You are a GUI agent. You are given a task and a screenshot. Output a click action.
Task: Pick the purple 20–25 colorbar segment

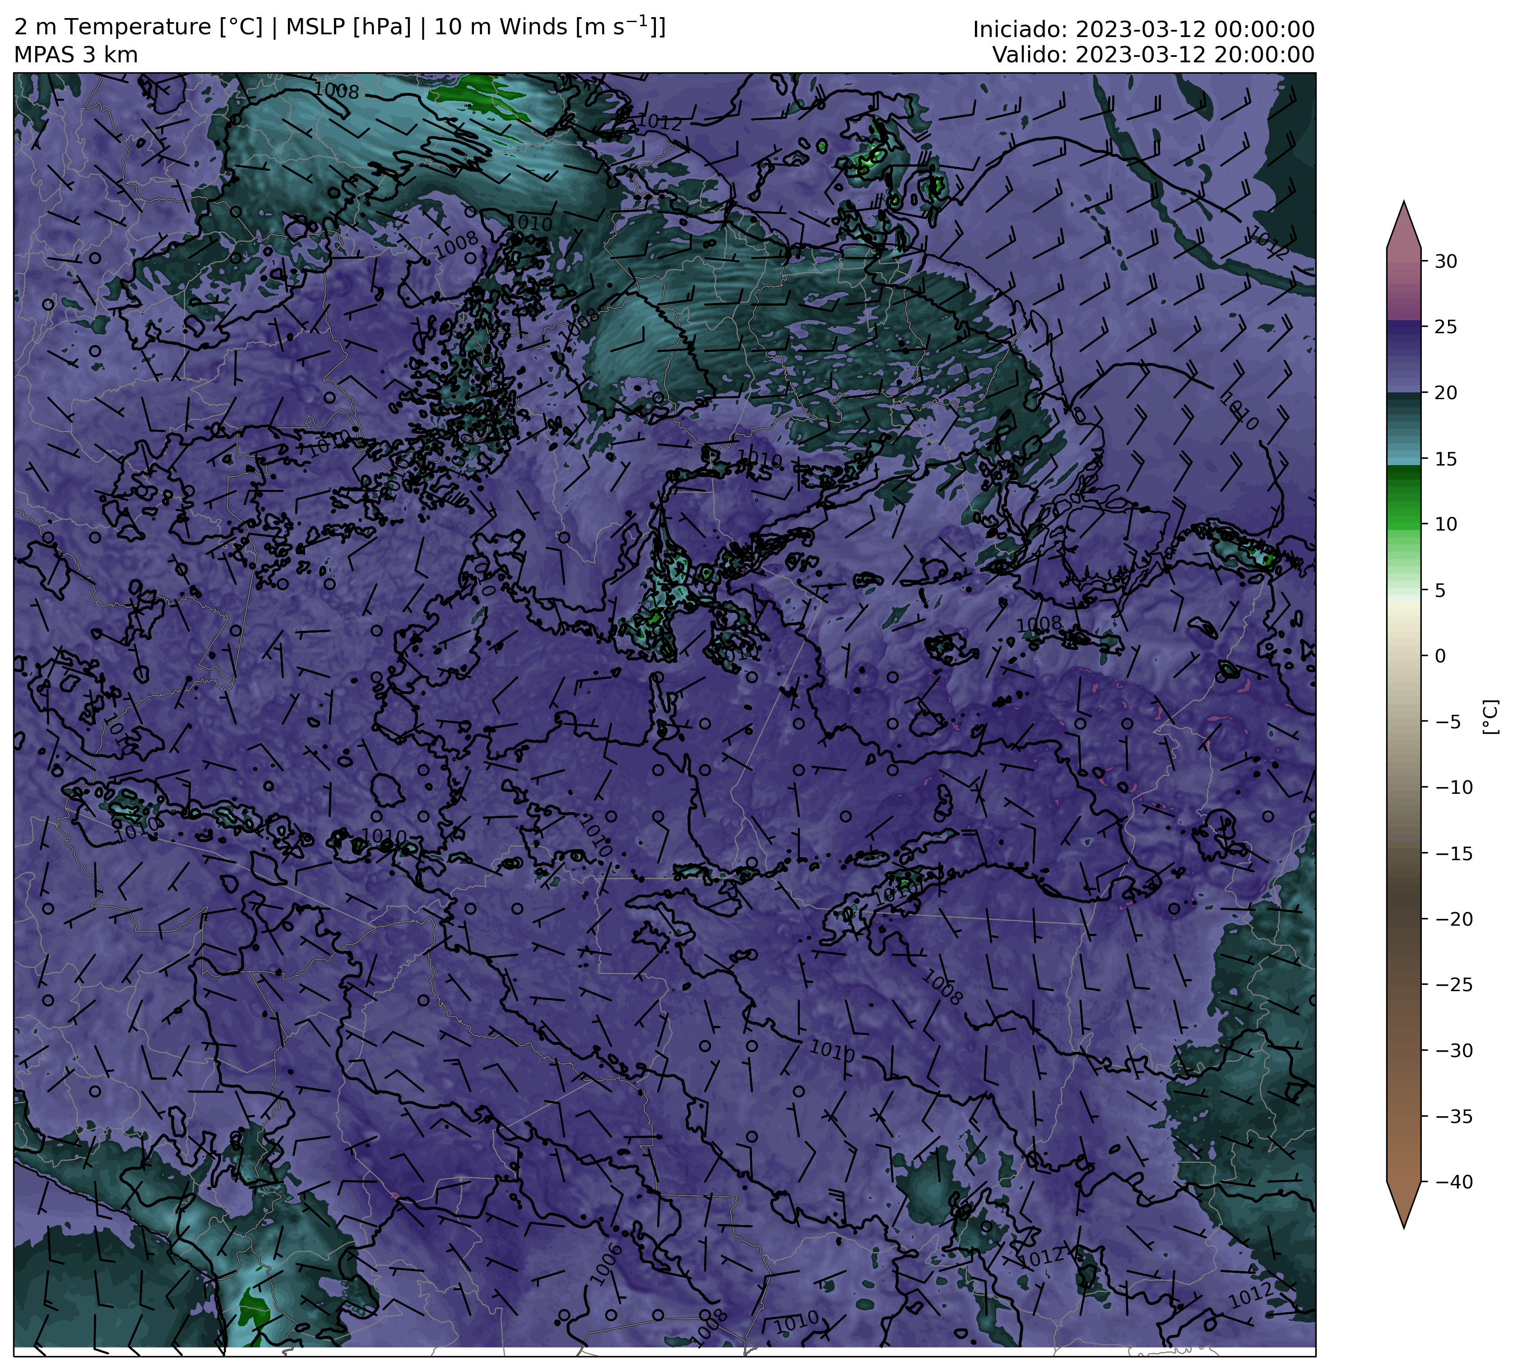(x=1403, y=359)
